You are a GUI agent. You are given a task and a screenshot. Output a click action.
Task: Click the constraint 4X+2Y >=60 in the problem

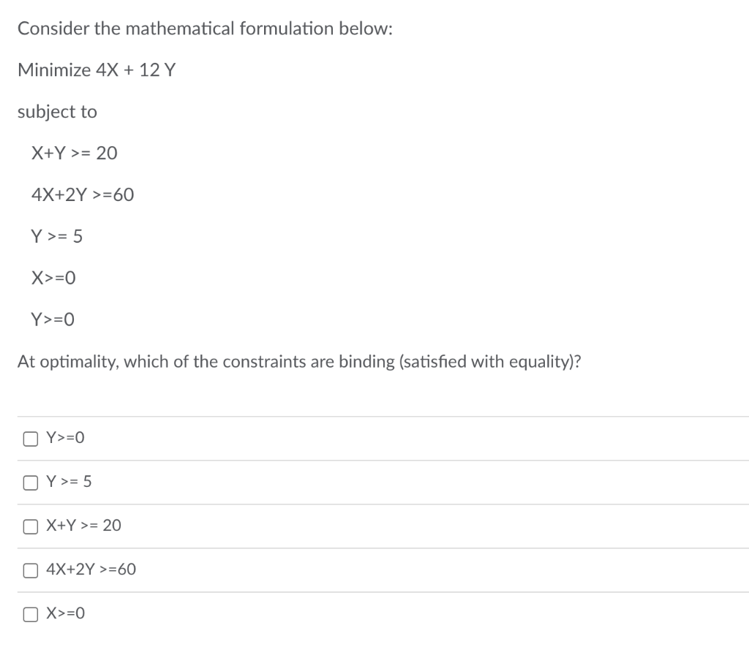82,194
